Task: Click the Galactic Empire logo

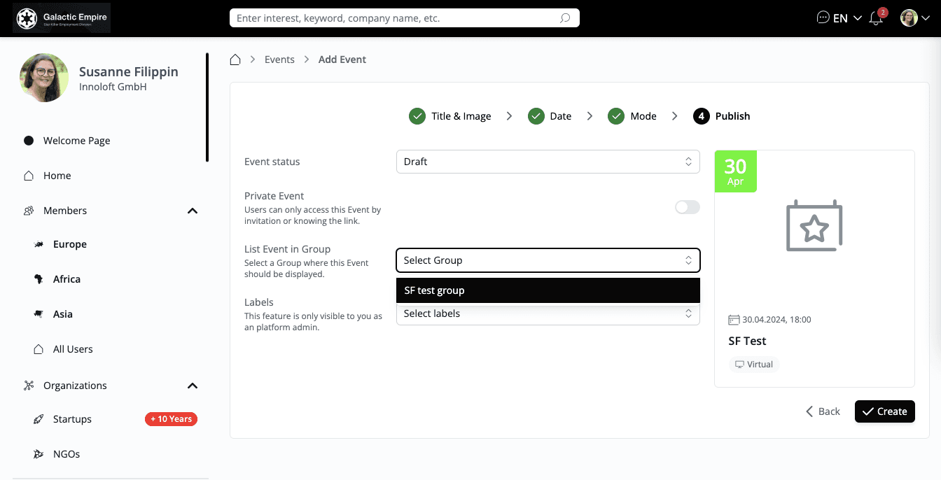Action: tap(62, 18)
